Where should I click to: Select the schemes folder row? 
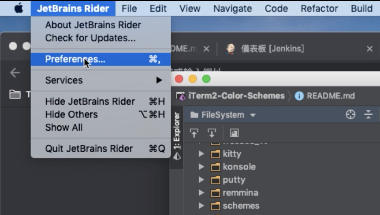click(x=282, y=205)
